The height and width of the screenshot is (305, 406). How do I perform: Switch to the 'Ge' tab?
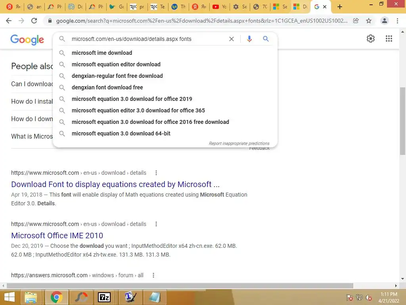click(116, 7)
